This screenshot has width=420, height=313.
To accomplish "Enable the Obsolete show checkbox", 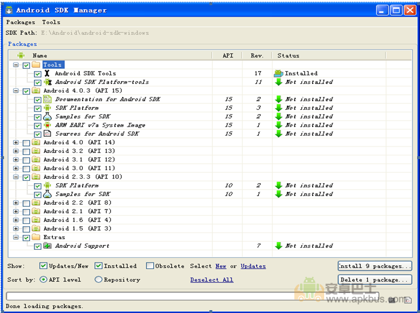I will click(x=150, y=266).
